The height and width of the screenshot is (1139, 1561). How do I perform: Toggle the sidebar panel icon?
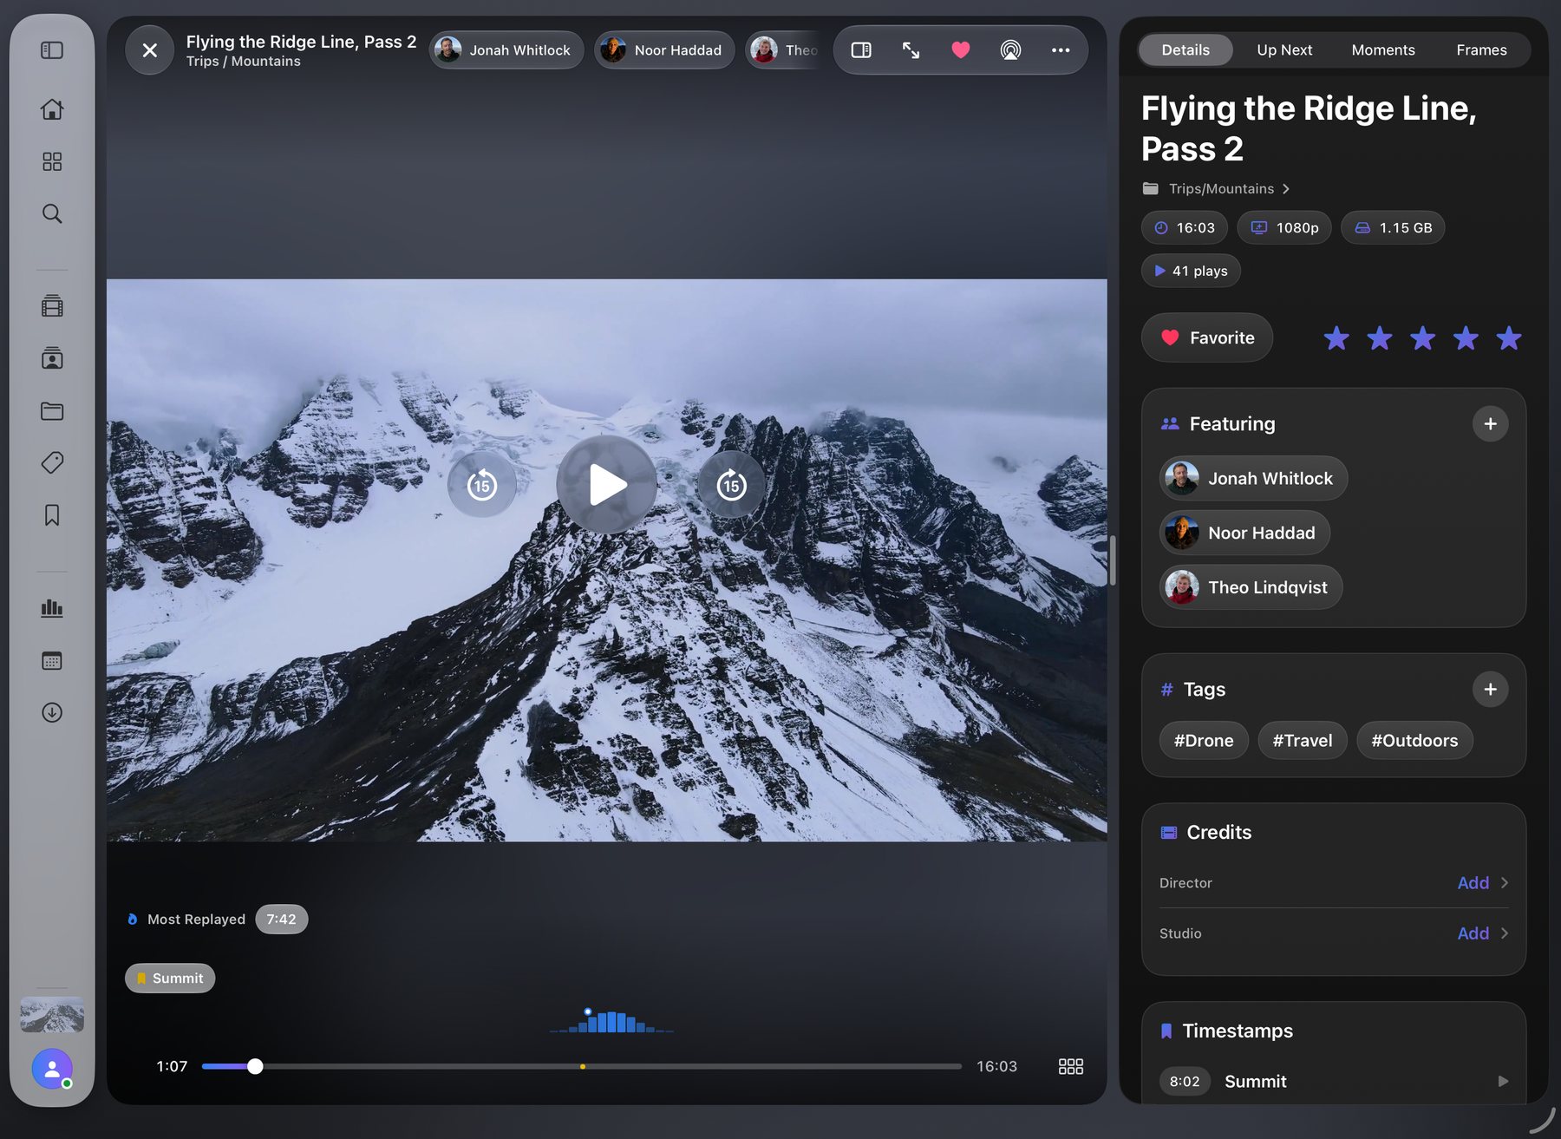(52, 50)
